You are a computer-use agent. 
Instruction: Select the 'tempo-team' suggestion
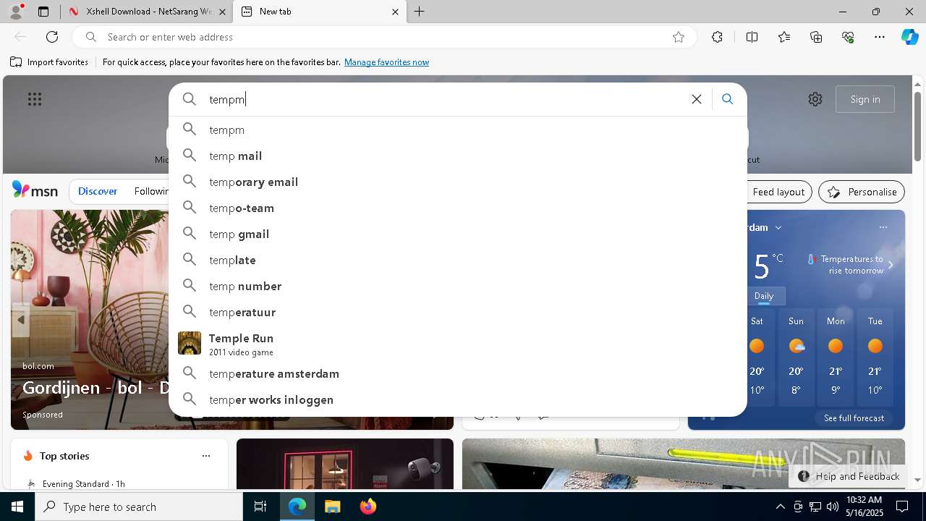pyautogui.click(x=457, y=208)
